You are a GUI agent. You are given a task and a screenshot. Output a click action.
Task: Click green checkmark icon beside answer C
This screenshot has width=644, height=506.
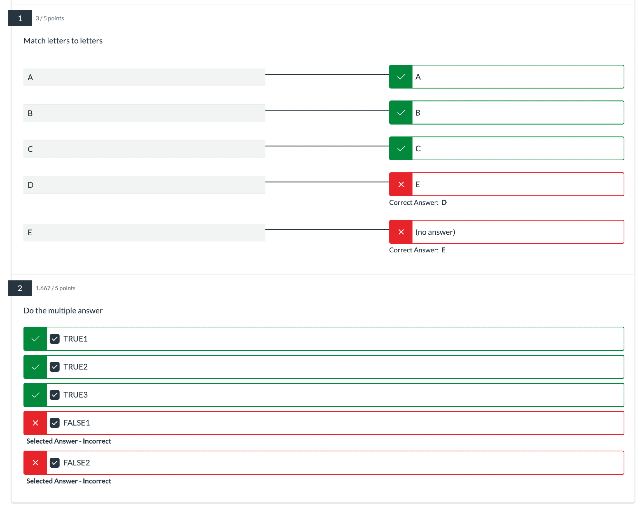[401, 148]
